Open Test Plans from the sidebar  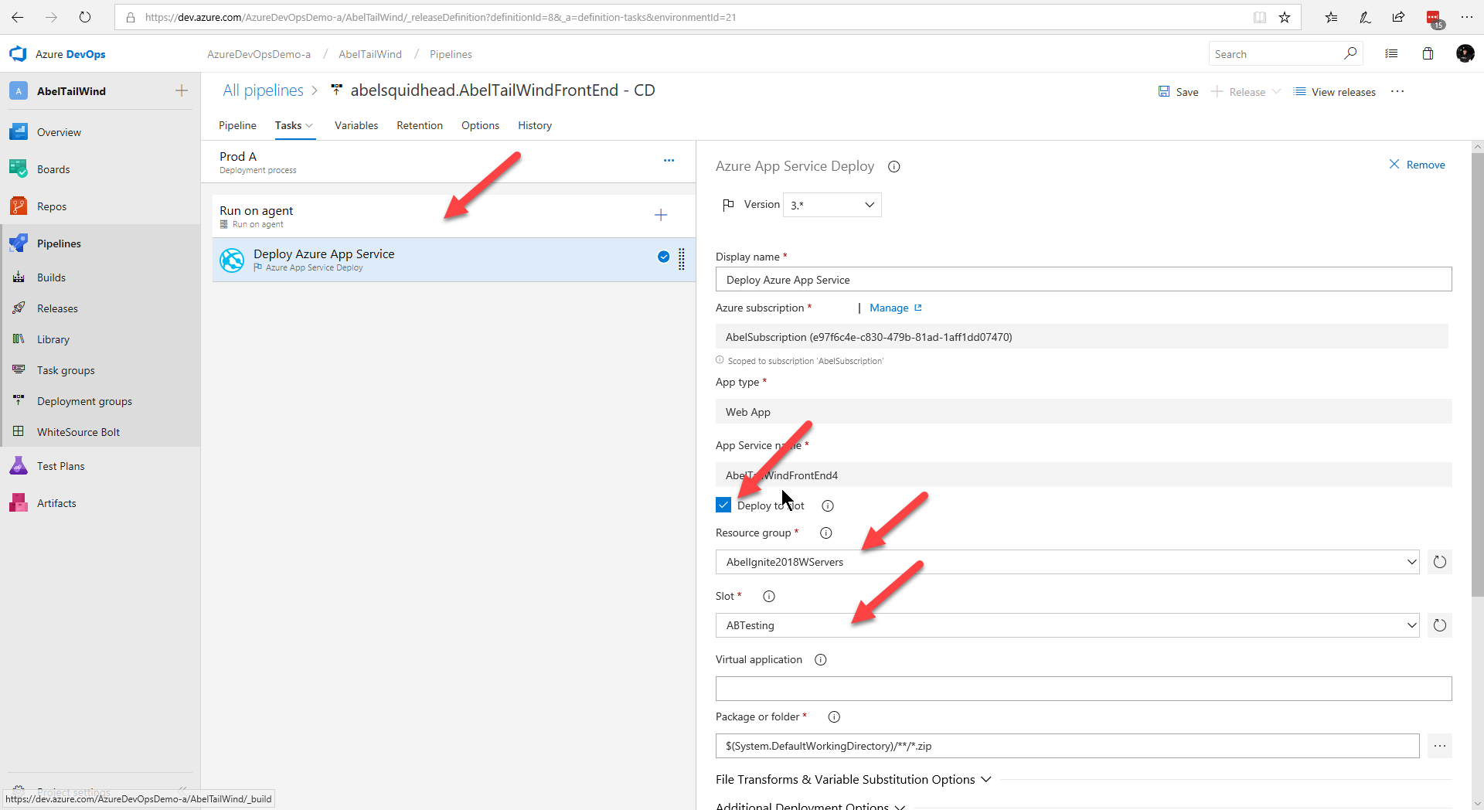click(61, 466)
